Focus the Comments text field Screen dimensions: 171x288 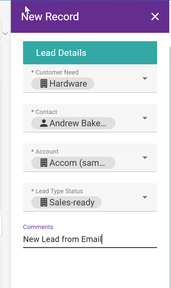pyautogui.click(x=90, y=239)
